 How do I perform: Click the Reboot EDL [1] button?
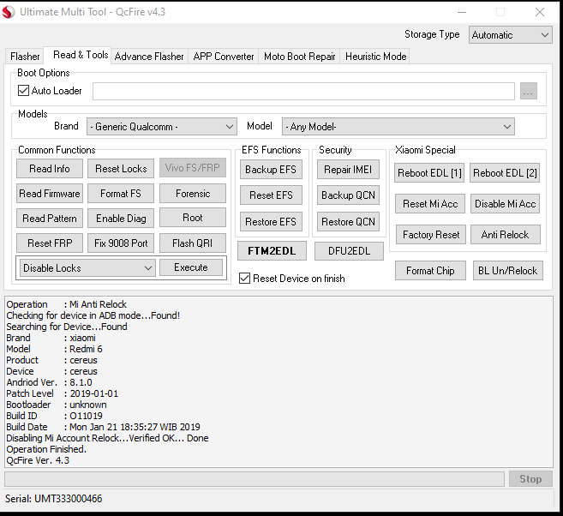(429, 173)
